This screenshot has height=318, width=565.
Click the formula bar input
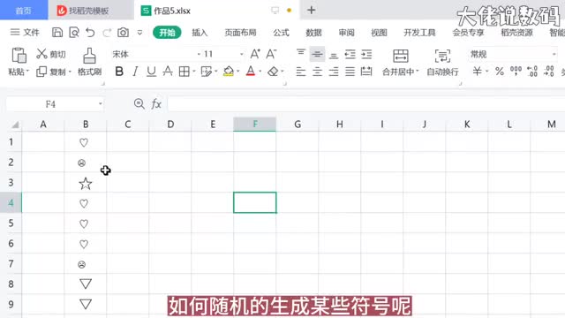coord(366,104)
